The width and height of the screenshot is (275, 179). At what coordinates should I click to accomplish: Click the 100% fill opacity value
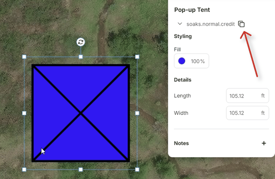[198, 61]
